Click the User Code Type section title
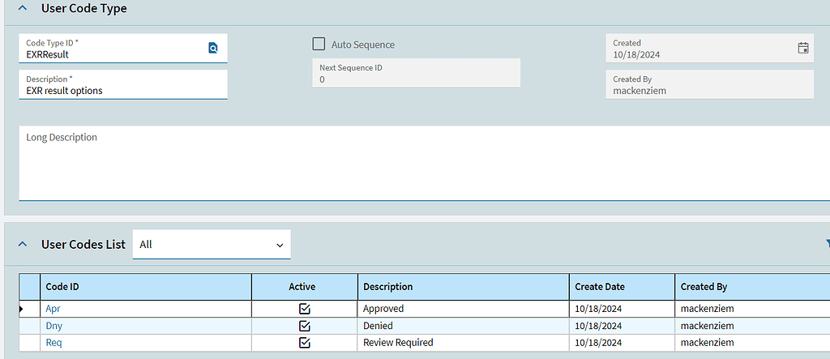The image size is (830, 359). [x=84, y=8]
